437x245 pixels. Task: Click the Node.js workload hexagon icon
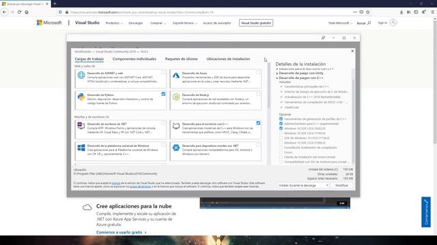tap(176, 97)
